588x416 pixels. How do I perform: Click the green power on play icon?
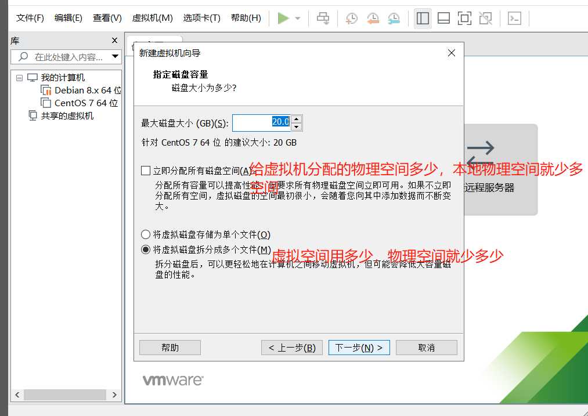pyautogui.click(x=283, y=18)
